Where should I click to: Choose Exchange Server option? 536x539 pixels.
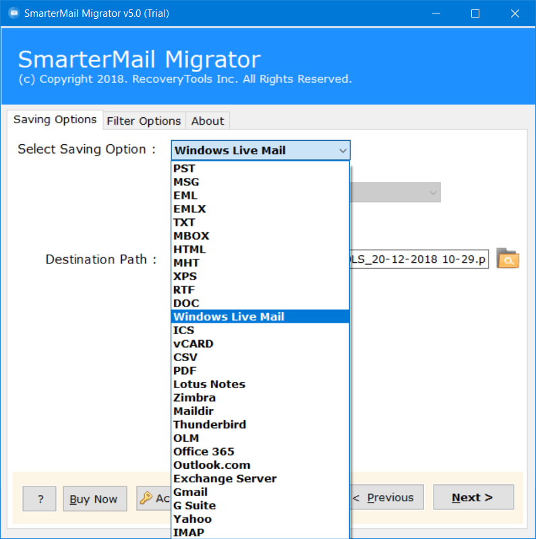pyautogui.click(x=260, y=478)
